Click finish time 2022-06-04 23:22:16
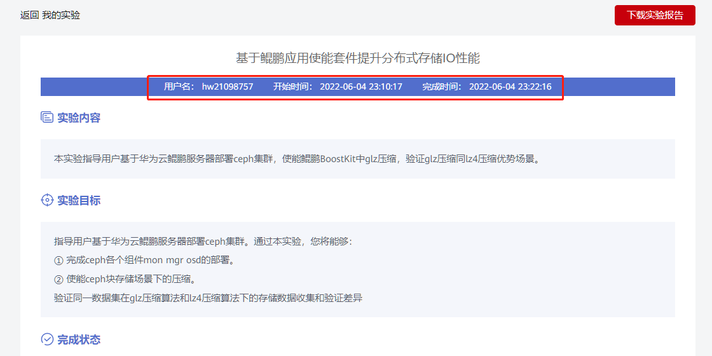The width and height of the screenshot is (712, 356). coord(510,86)
